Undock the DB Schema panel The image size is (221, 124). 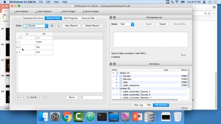(114, 64)
